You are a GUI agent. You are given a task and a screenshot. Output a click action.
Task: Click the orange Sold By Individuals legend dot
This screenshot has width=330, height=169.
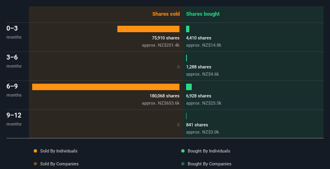tap(35, 151)
